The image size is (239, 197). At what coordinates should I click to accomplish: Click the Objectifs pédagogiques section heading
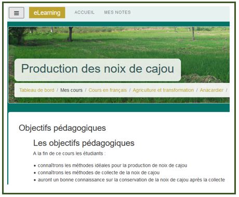tap(62, 128)
